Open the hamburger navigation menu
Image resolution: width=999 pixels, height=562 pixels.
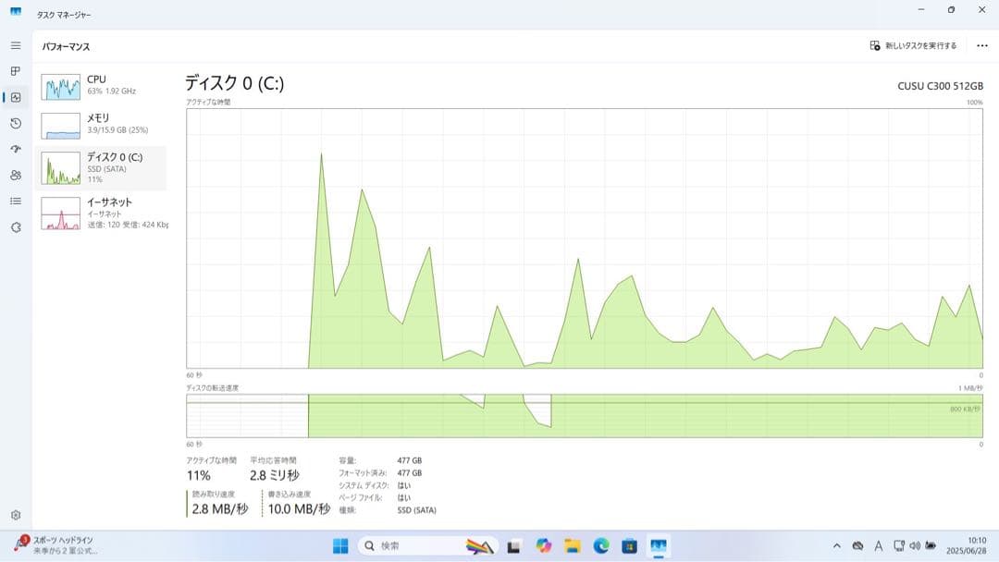coord(16,46)
